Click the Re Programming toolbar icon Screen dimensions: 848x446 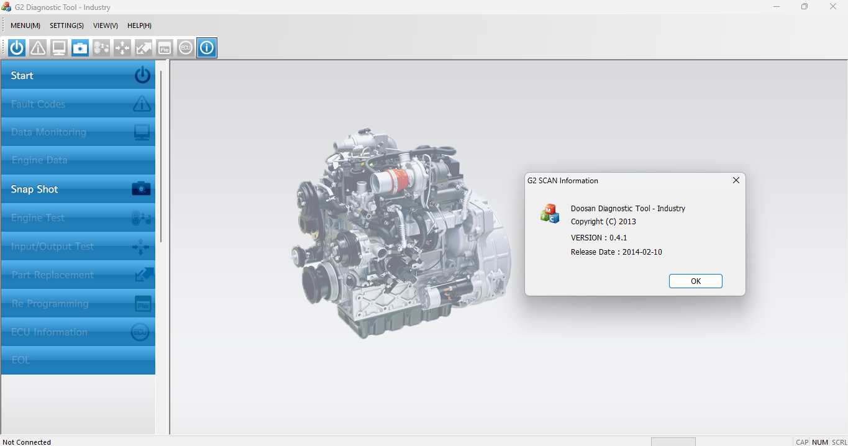pos(165,48)
